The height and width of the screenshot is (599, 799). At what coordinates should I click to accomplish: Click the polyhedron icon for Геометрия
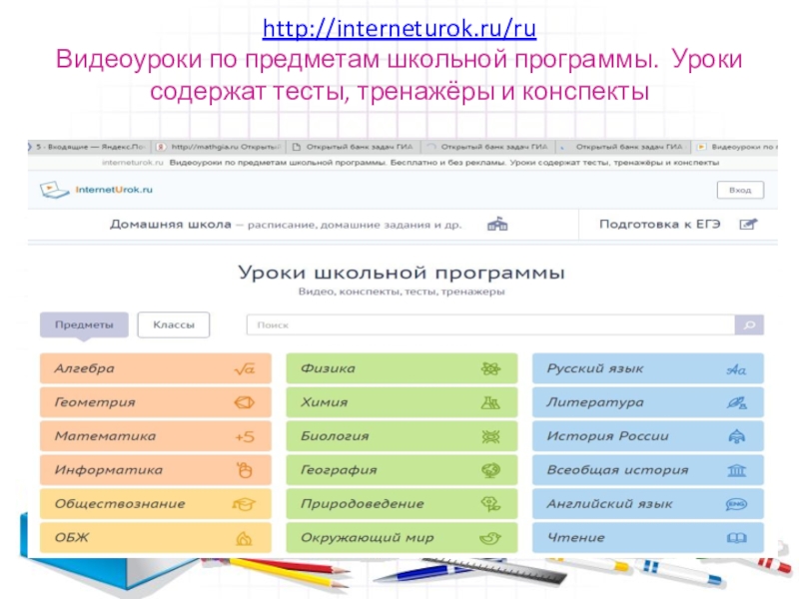[x=245, y=403]
